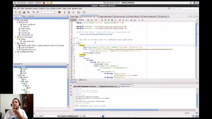Screen dimensions: 212x119
Task: Click the show desktop icon in bottom panel
Action: [x=103, y=116]
